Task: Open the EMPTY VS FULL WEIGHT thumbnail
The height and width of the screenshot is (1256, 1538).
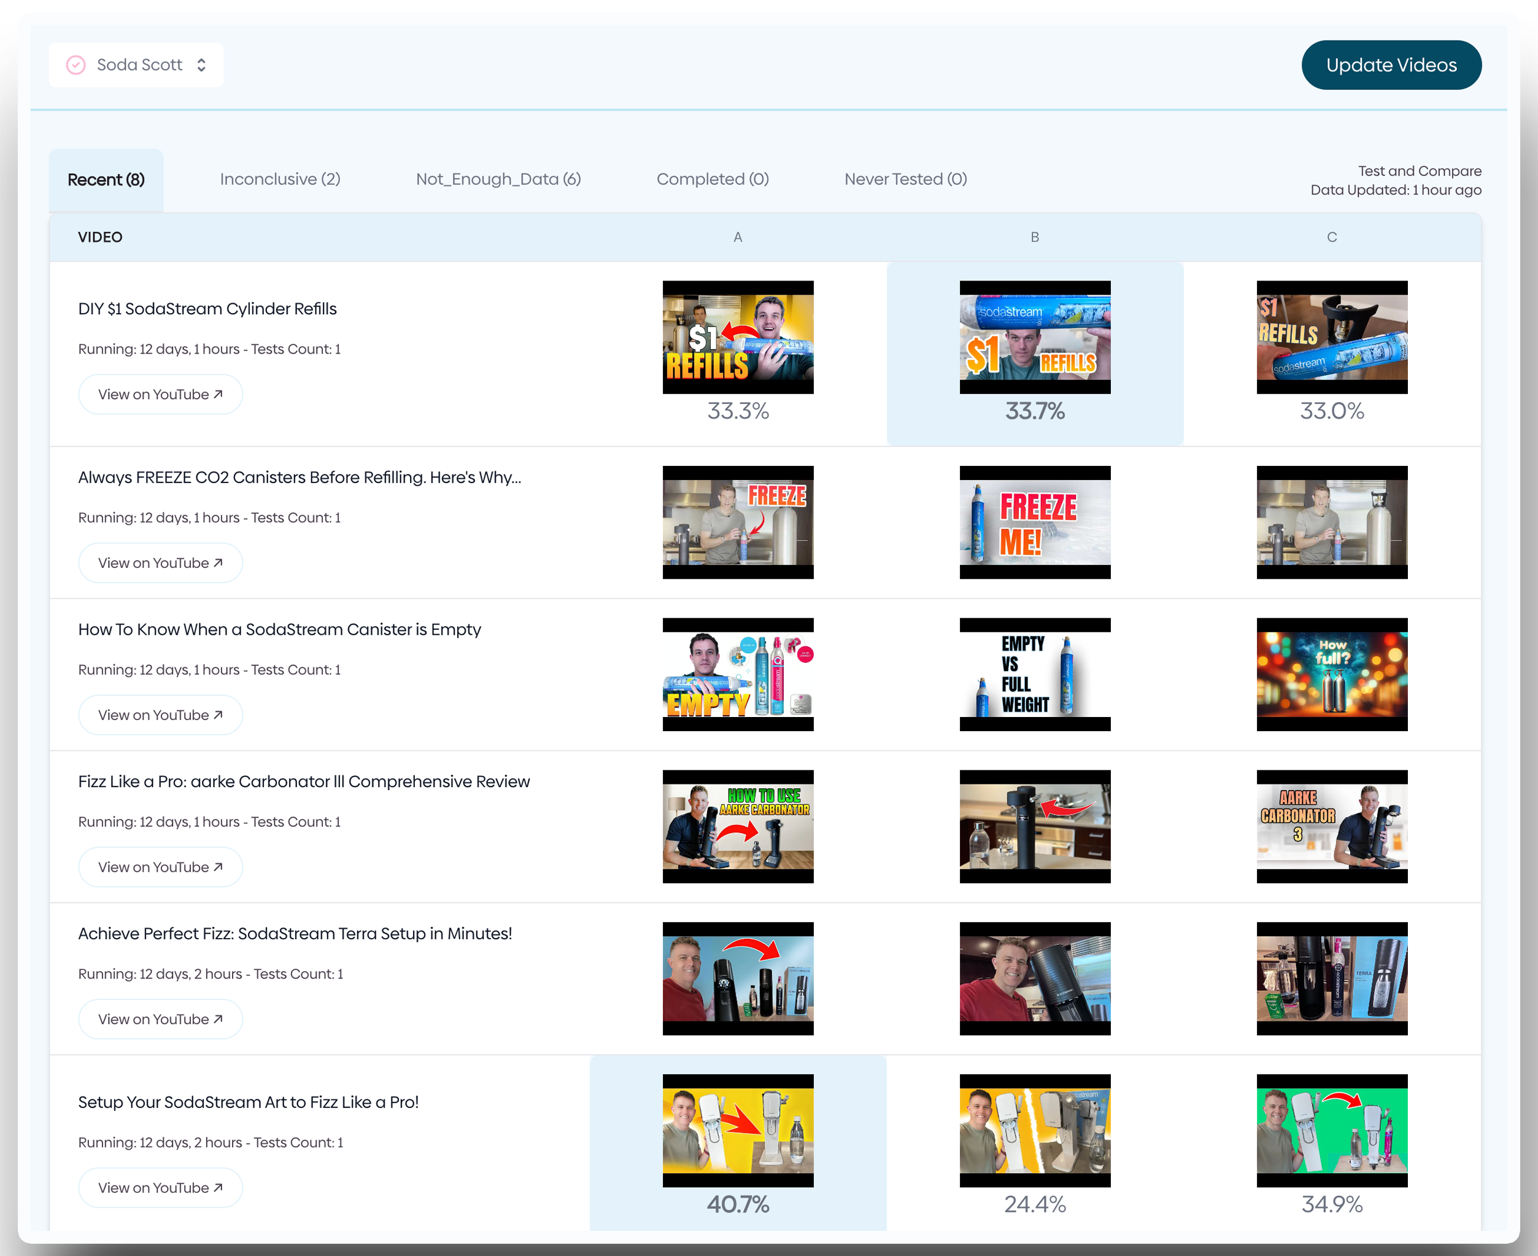Action: [x=1035, y=674]
